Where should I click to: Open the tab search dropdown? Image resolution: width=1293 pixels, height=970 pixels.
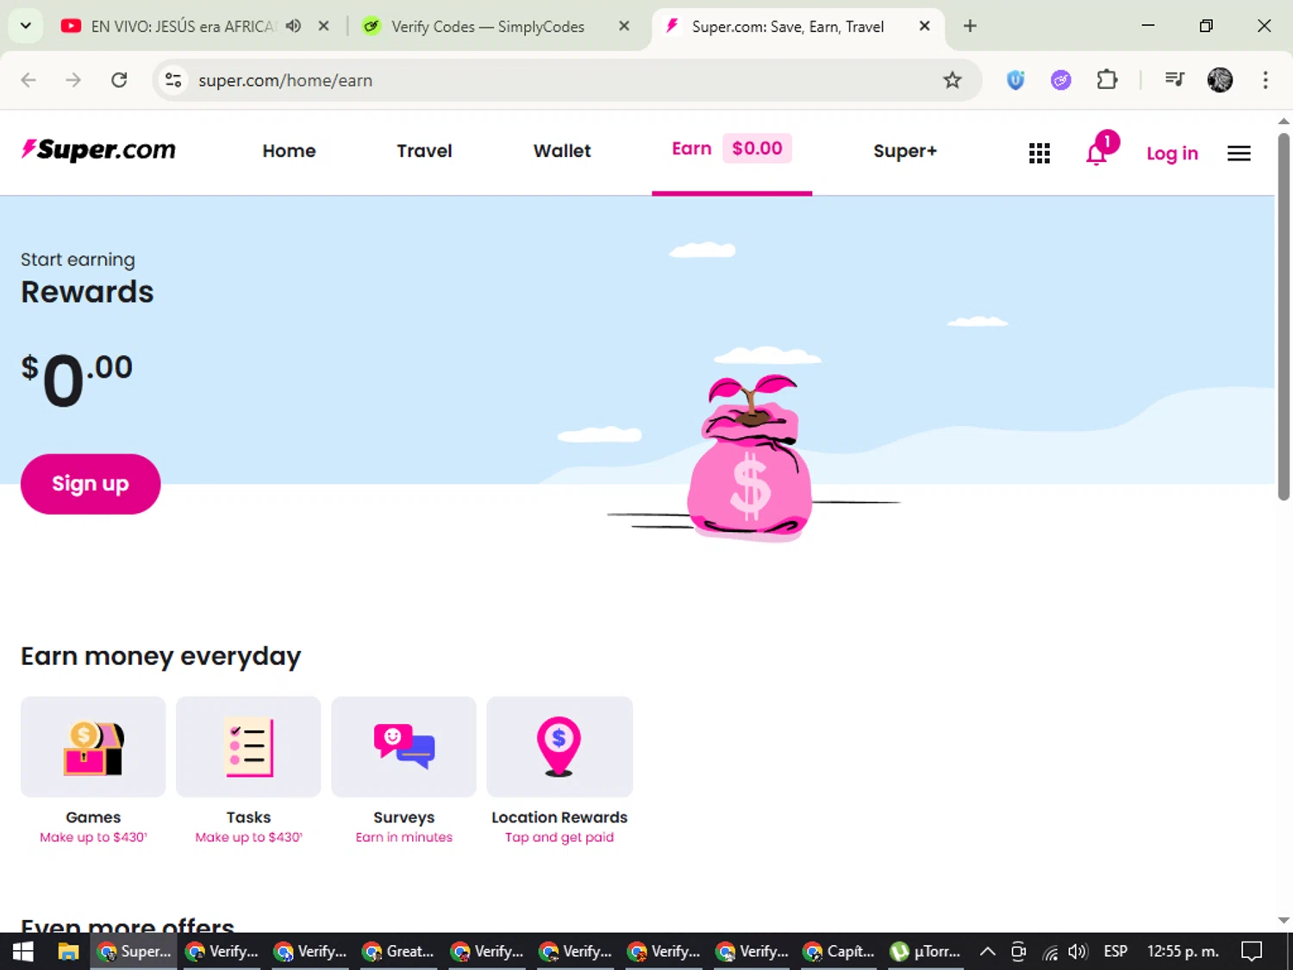point(26,26)
